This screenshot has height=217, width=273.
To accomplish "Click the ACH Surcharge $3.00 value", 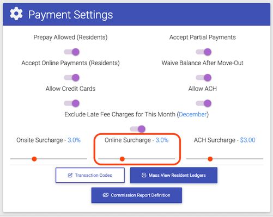I will (x=247, y=140).
